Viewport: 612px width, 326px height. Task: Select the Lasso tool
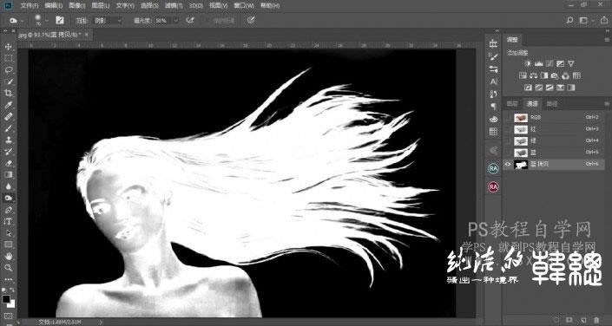8,70
